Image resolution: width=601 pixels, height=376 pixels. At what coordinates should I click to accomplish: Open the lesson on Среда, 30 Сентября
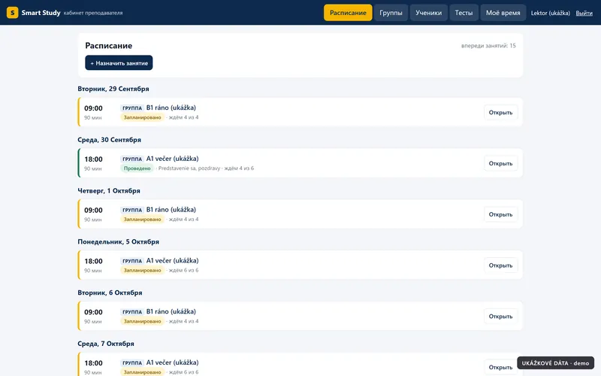[500, 163]
